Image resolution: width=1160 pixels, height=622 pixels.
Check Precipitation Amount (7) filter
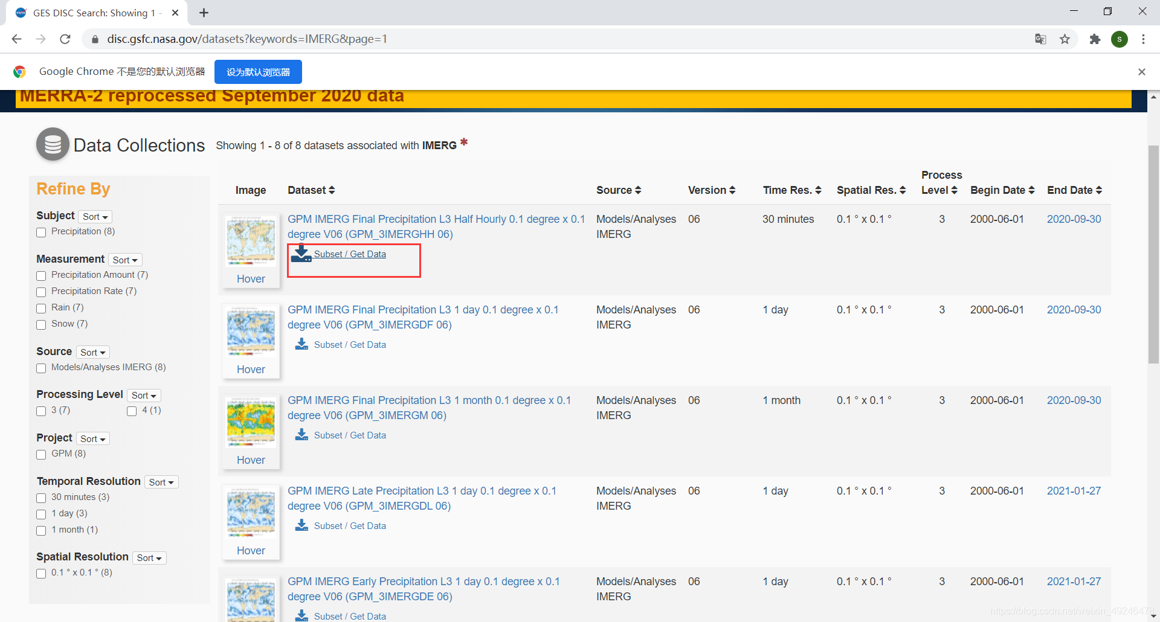pos(41,275)
